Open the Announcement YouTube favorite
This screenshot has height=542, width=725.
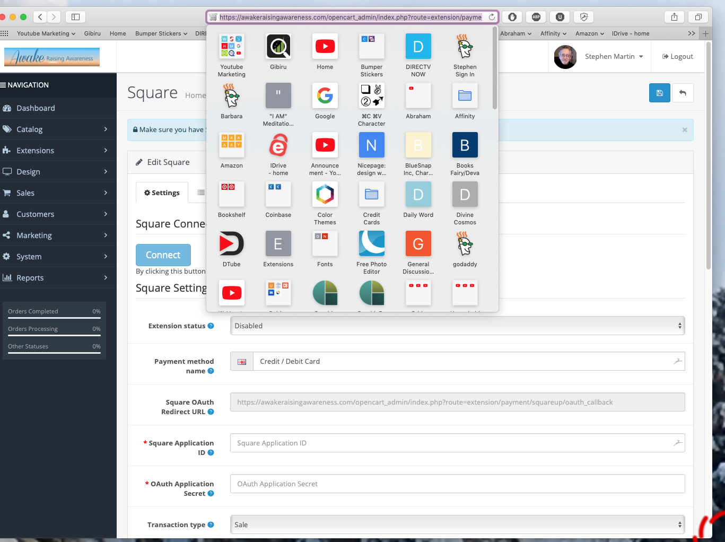coord(325,145)
